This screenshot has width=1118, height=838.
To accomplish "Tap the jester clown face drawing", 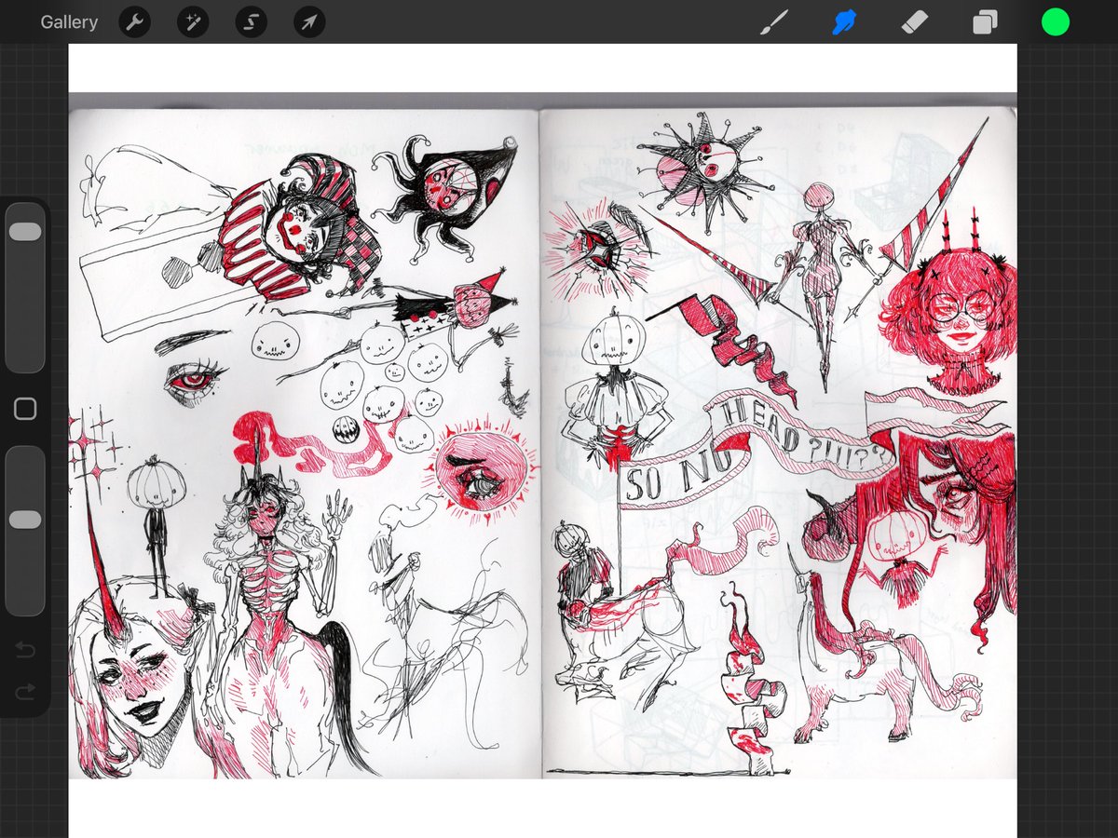I will (300, 228).
